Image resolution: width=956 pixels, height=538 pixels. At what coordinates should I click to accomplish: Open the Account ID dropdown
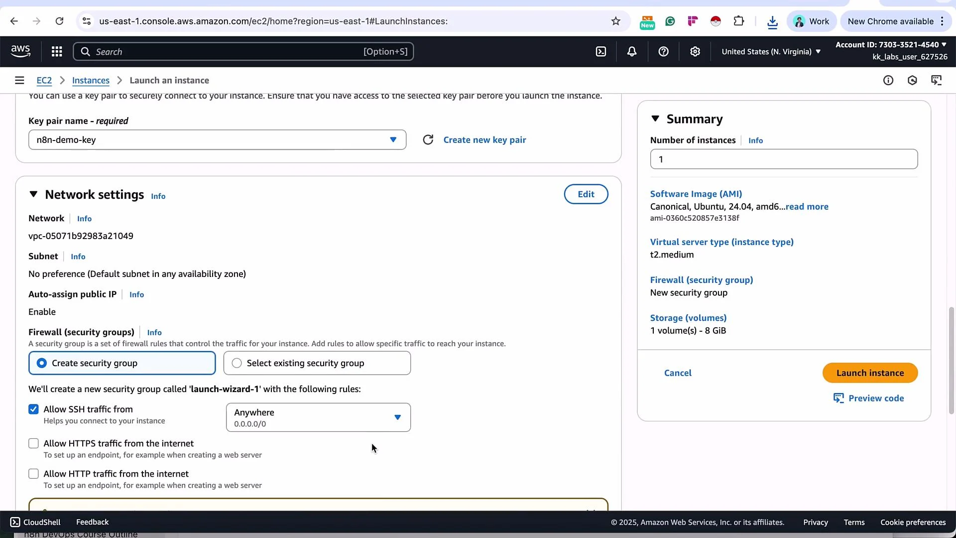(891, 45)
